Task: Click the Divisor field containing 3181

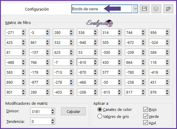Action: pos(40,111)
